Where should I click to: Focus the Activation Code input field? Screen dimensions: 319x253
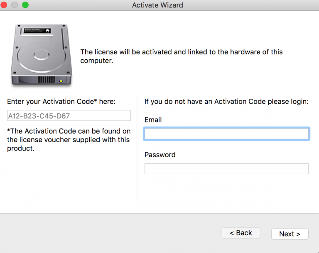(69, 116)
